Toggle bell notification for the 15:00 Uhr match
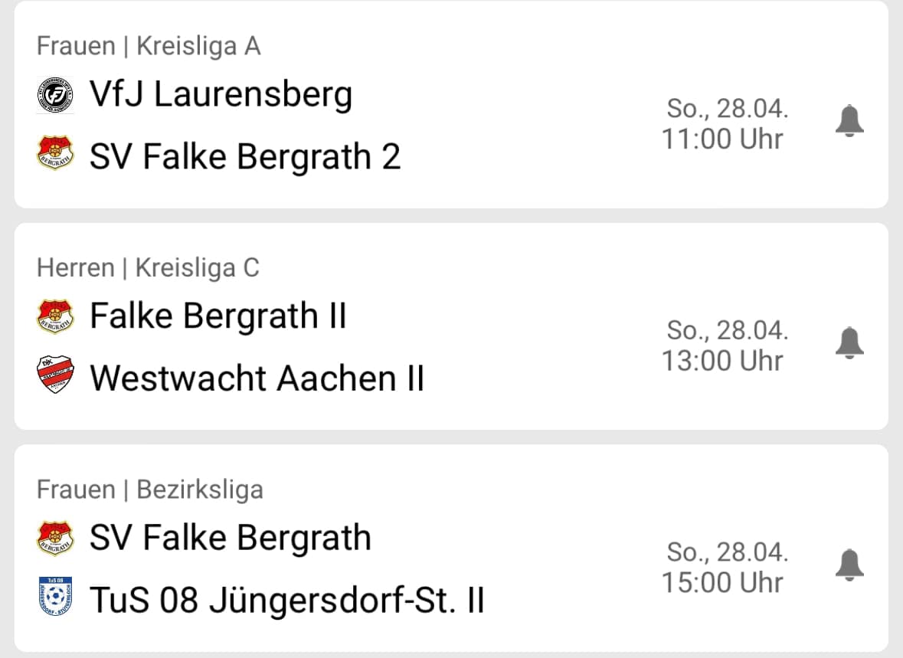Image resolution: width=903 pixels, height=658 pixels. 849,565
